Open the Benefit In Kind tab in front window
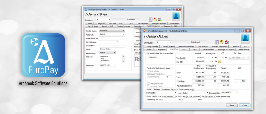This screenshot has height=114, width=266. click(168, 46)
